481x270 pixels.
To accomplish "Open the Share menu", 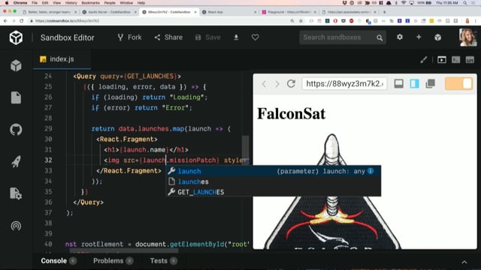I will 168,37.
